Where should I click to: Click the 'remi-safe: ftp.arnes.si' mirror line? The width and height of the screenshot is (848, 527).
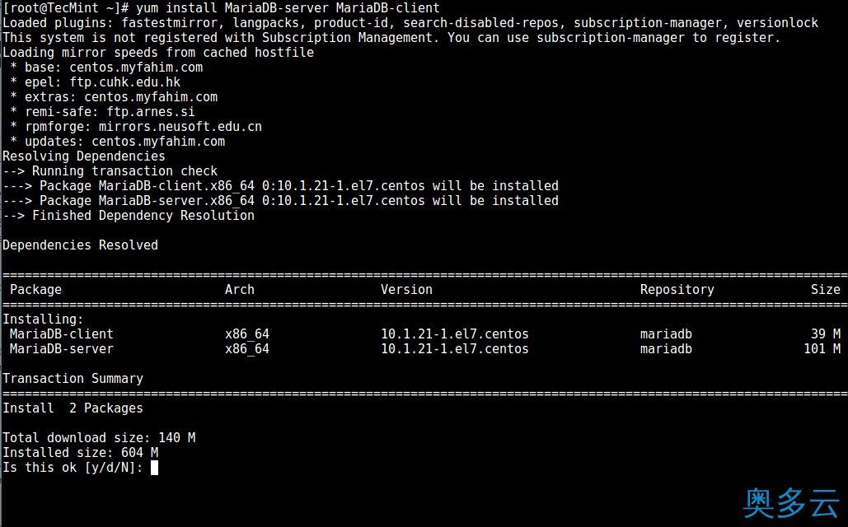point(102,112)
